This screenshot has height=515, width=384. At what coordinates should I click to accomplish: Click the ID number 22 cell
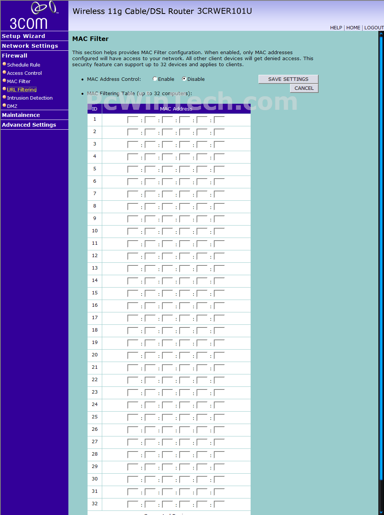tap(95, 380)
